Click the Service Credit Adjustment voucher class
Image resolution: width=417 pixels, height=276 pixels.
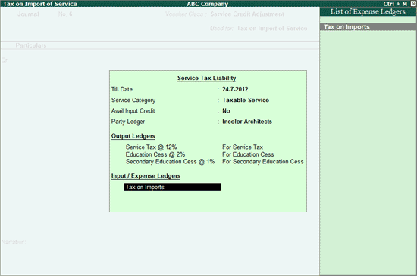click(x=247, y=14)
